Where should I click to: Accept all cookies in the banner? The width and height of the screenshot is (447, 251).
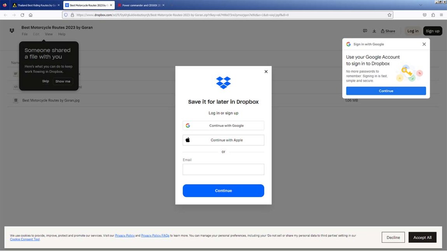pos(422,237)
